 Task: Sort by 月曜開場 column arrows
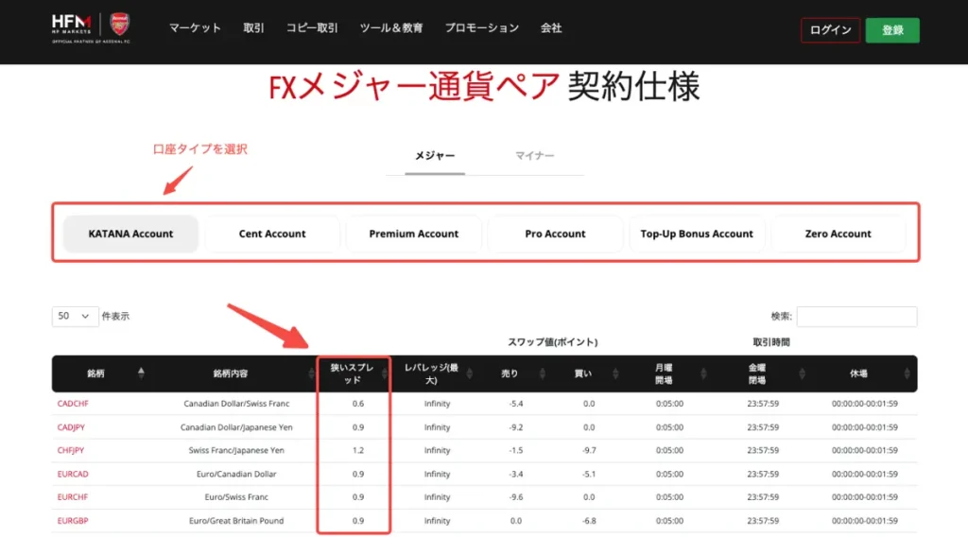[x=703, y=373]
